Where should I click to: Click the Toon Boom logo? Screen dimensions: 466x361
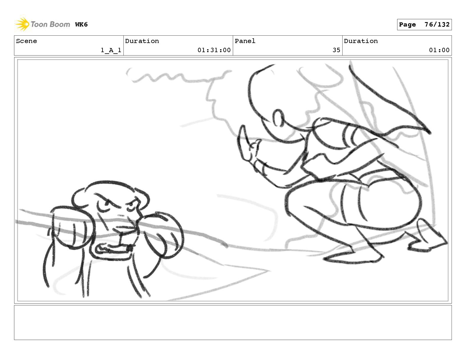(42, 24)
